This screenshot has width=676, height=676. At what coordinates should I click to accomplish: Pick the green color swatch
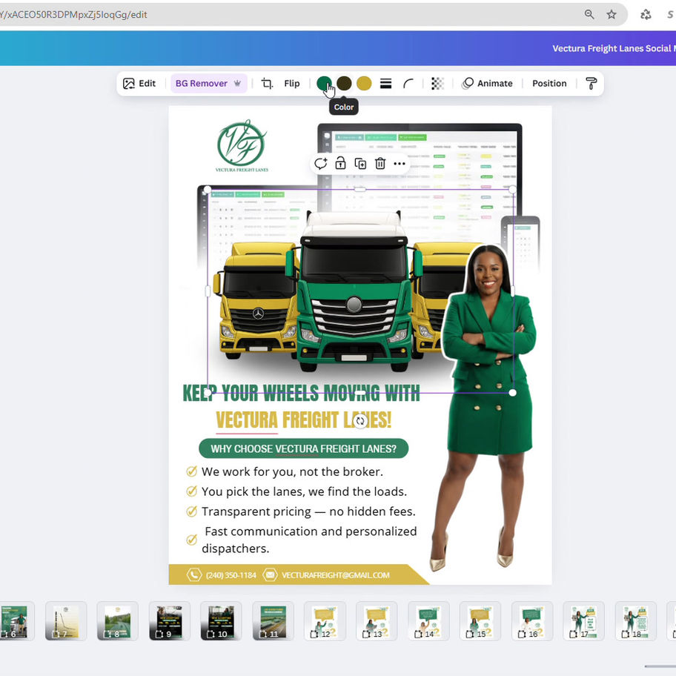[x=324, y=83]
